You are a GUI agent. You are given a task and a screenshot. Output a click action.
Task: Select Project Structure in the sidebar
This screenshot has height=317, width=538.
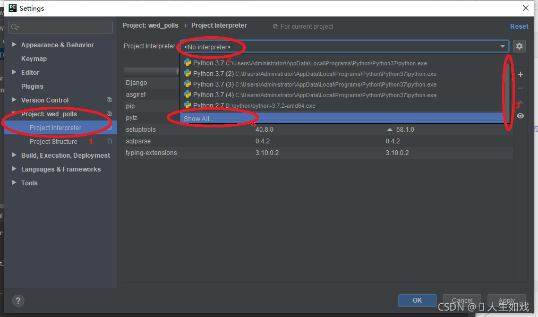pos(54,142)
